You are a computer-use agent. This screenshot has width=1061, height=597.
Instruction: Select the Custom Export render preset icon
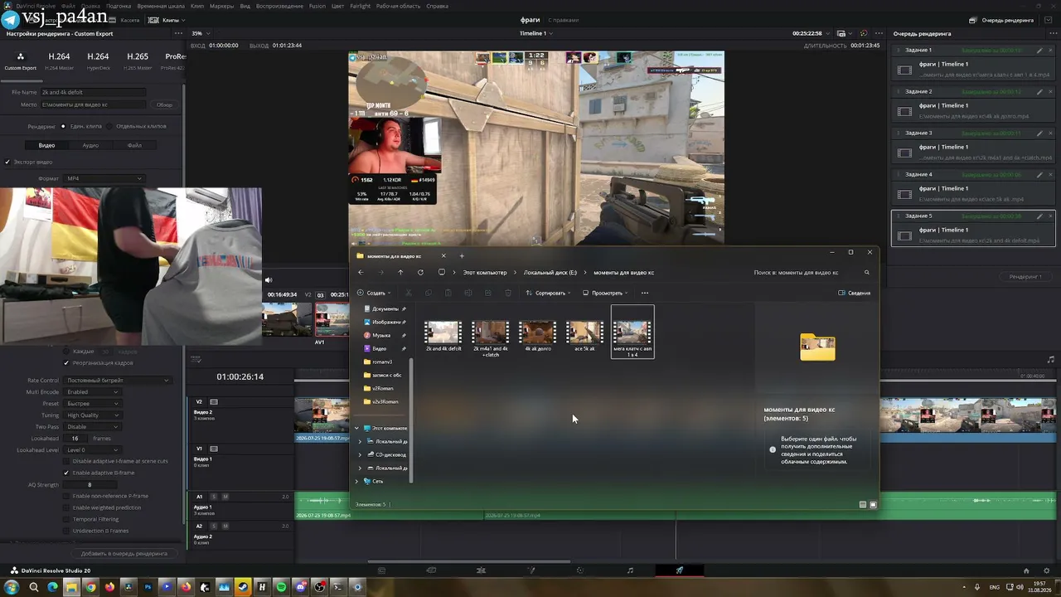point(20,56)
